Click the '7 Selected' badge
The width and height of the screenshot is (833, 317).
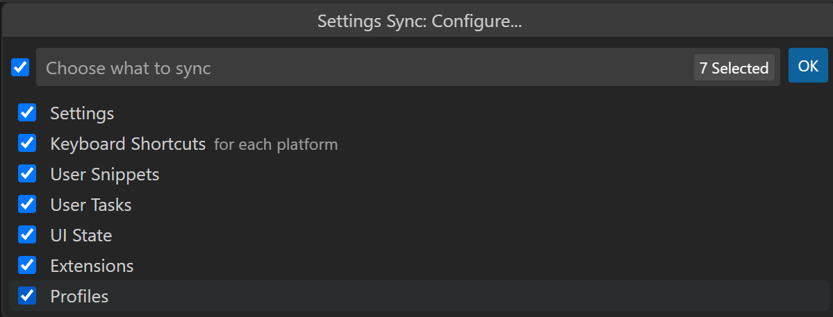click(x=734, y=68)
